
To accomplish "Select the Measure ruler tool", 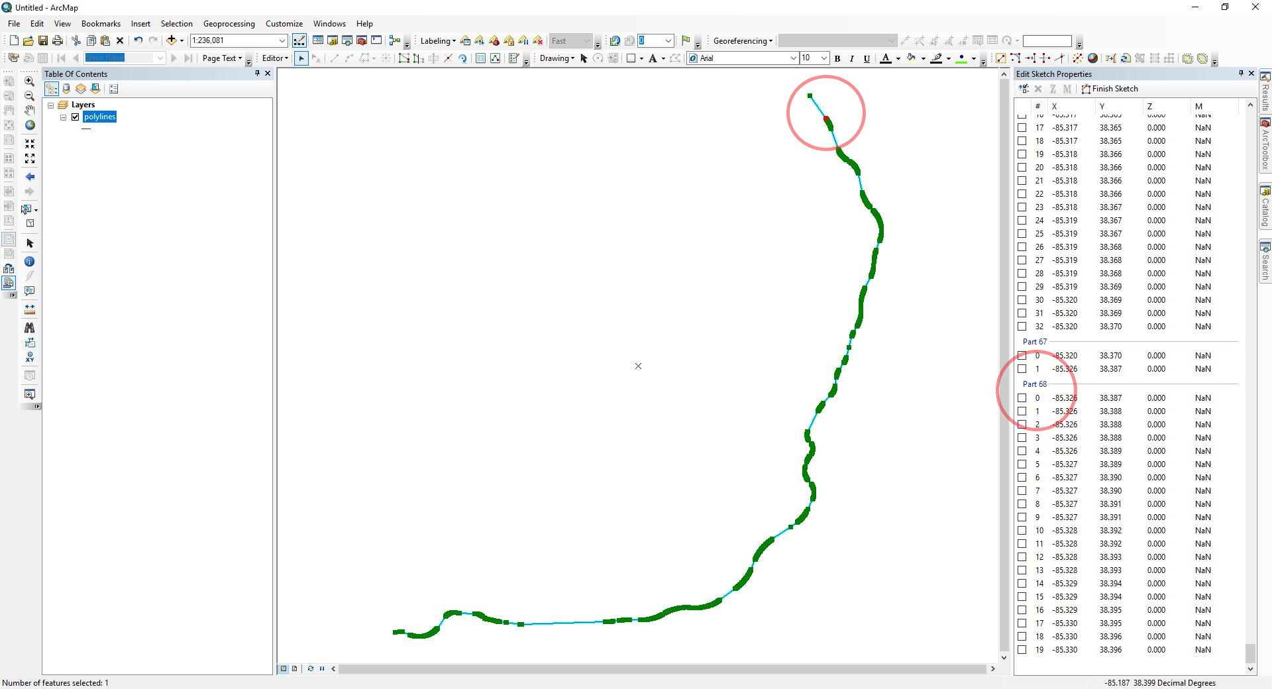I will tap(30, 309).
